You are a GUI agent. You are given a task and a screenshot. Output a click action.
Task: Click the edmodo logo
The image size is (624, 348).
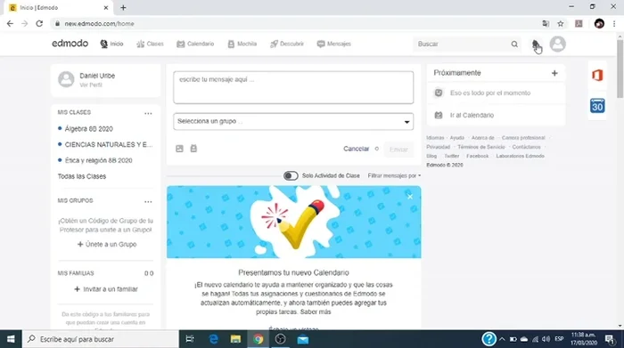(x=70, y=44)
